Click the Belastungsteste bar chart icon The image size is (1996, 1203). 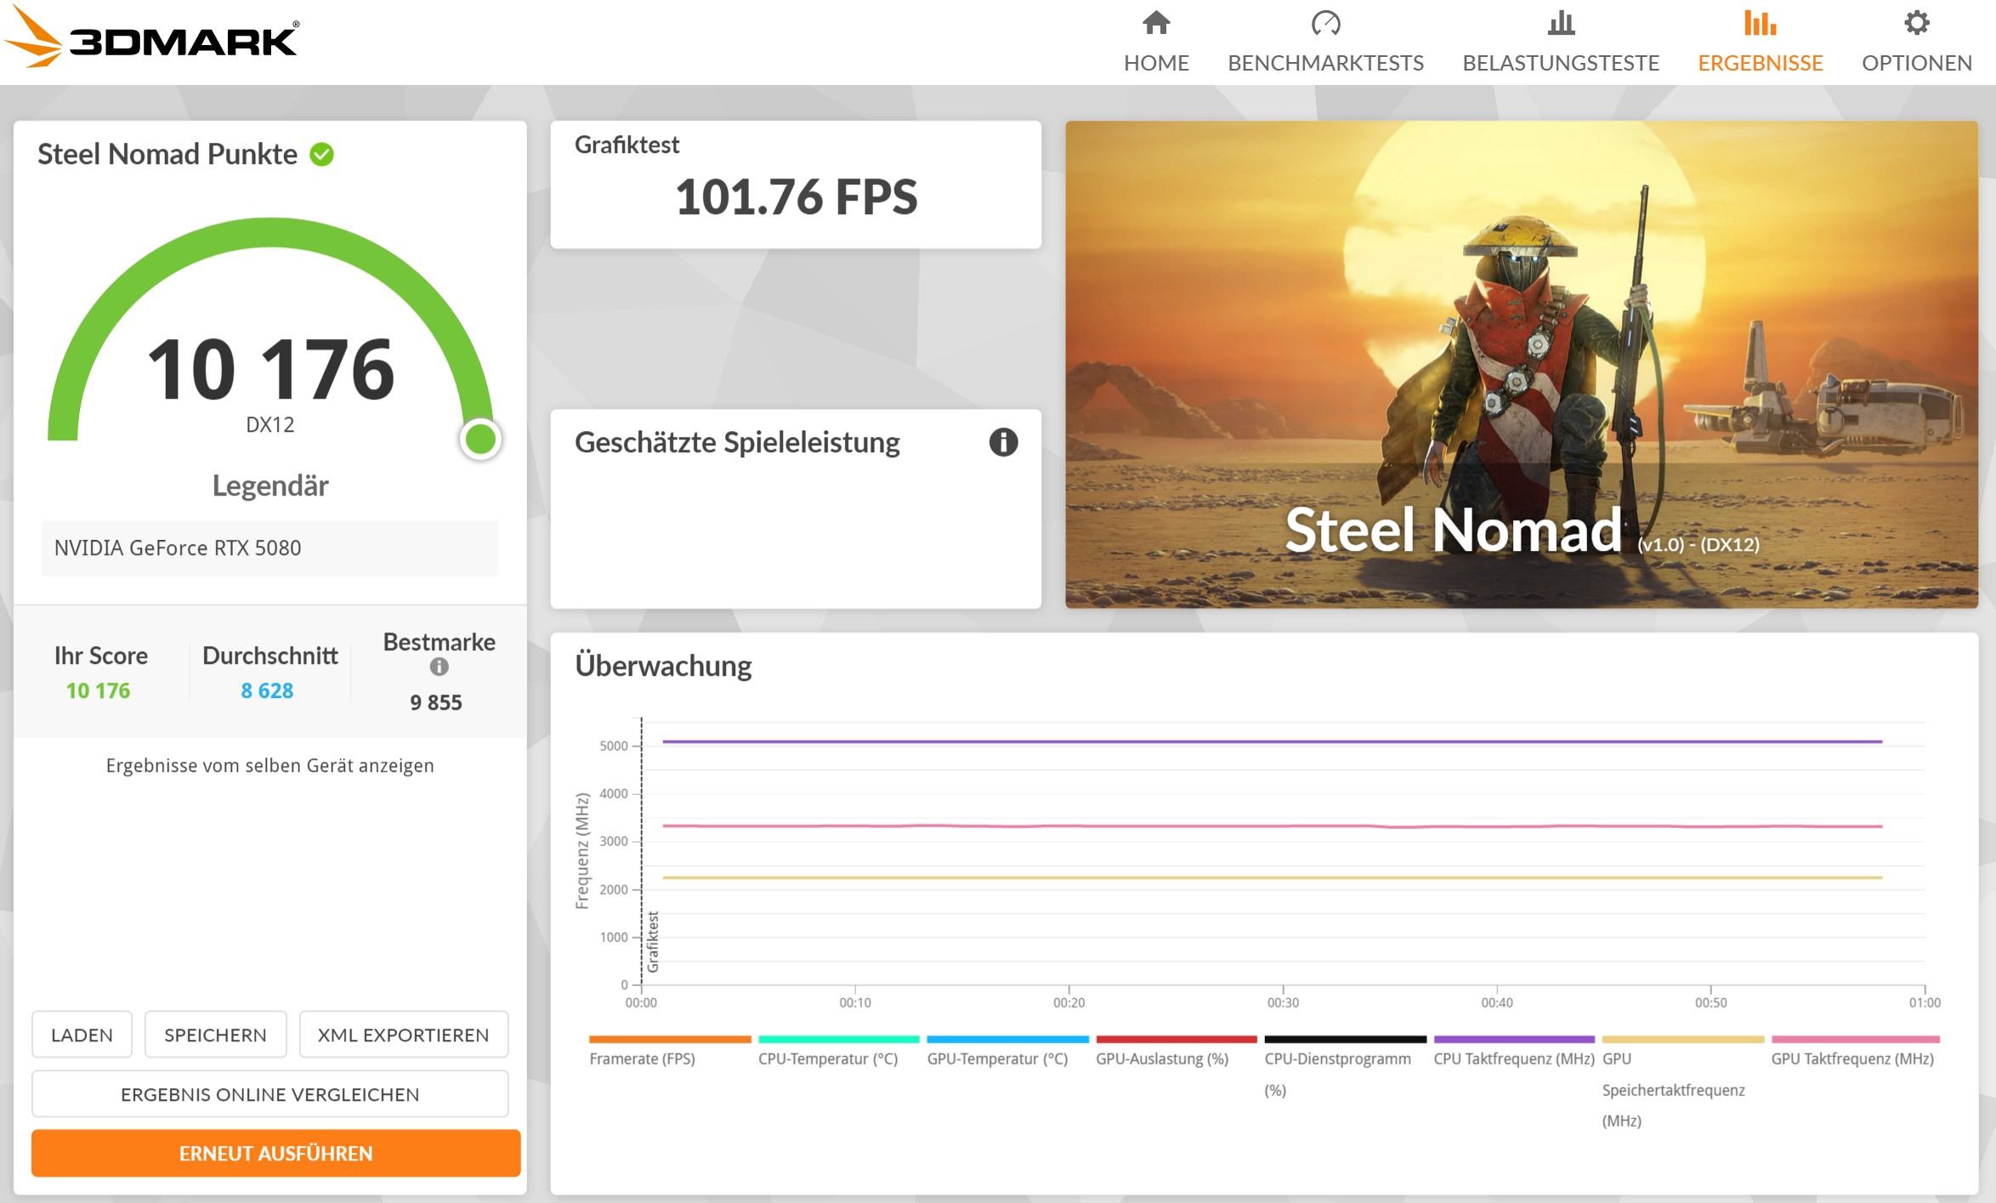point(1560,23)
